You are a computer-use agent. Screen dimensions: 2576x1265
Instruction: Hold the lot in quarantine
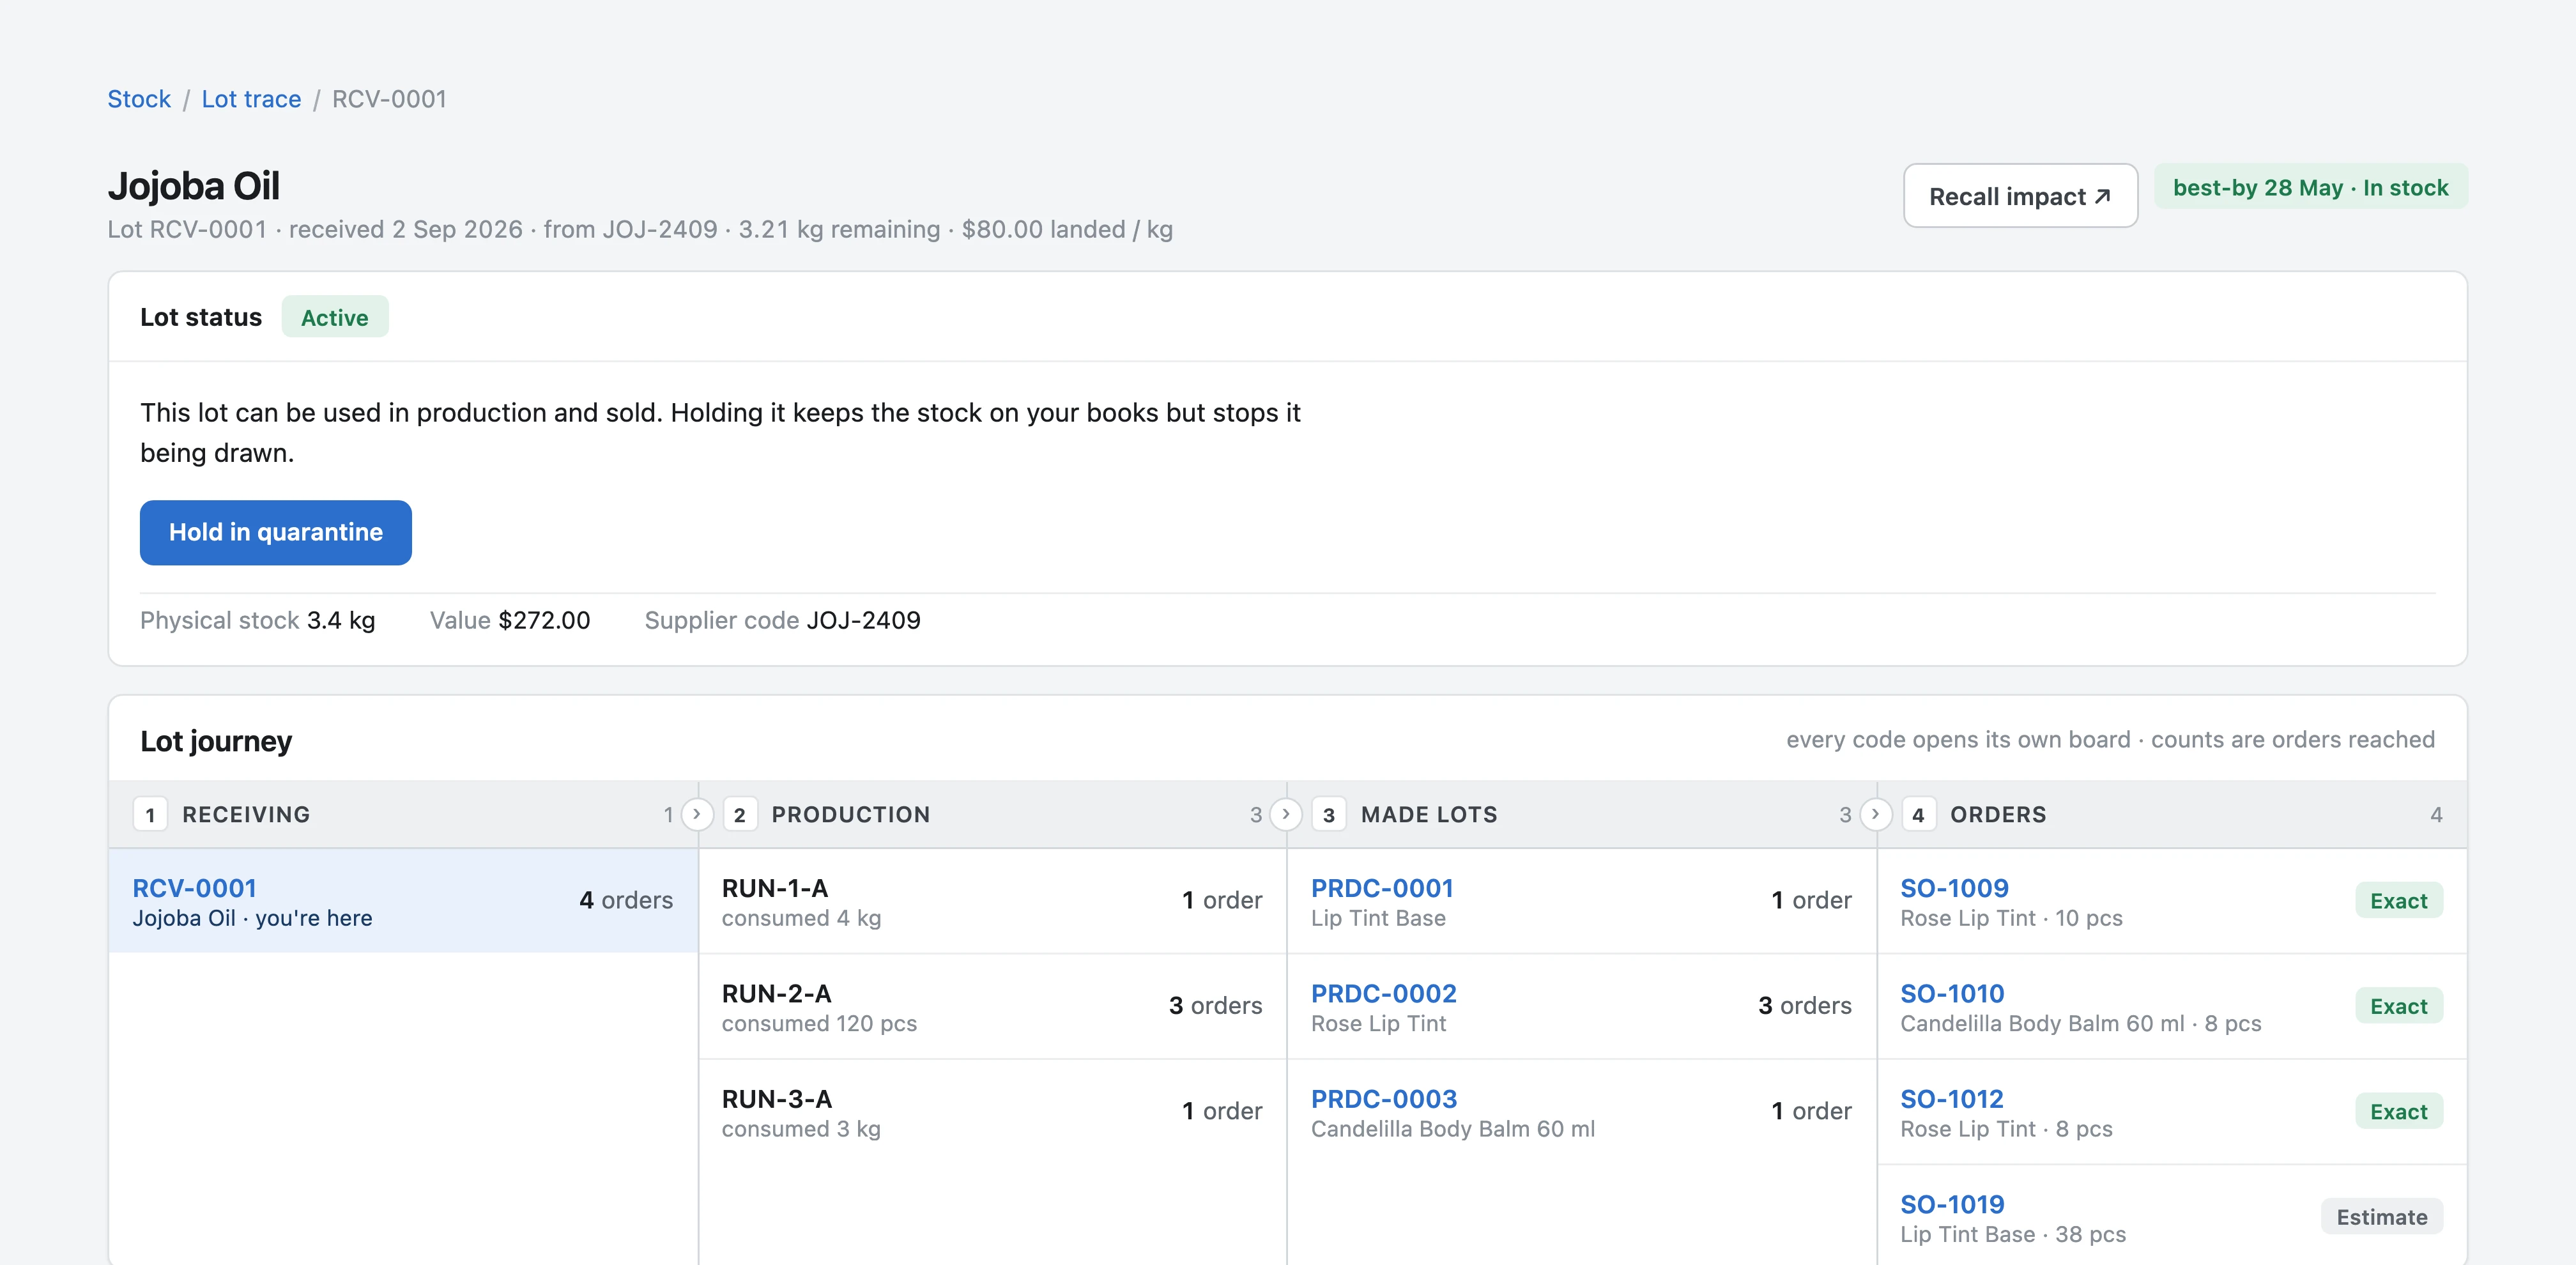point(275,532)
